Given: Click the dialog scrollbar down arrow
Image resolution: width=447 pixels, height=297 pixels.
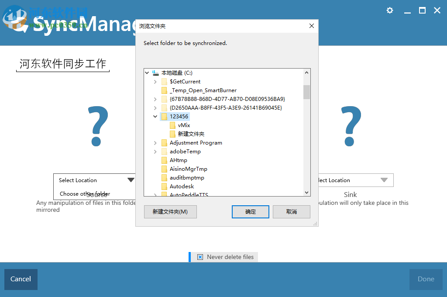Looking at the screenshot, I should (x=306, y=192).
